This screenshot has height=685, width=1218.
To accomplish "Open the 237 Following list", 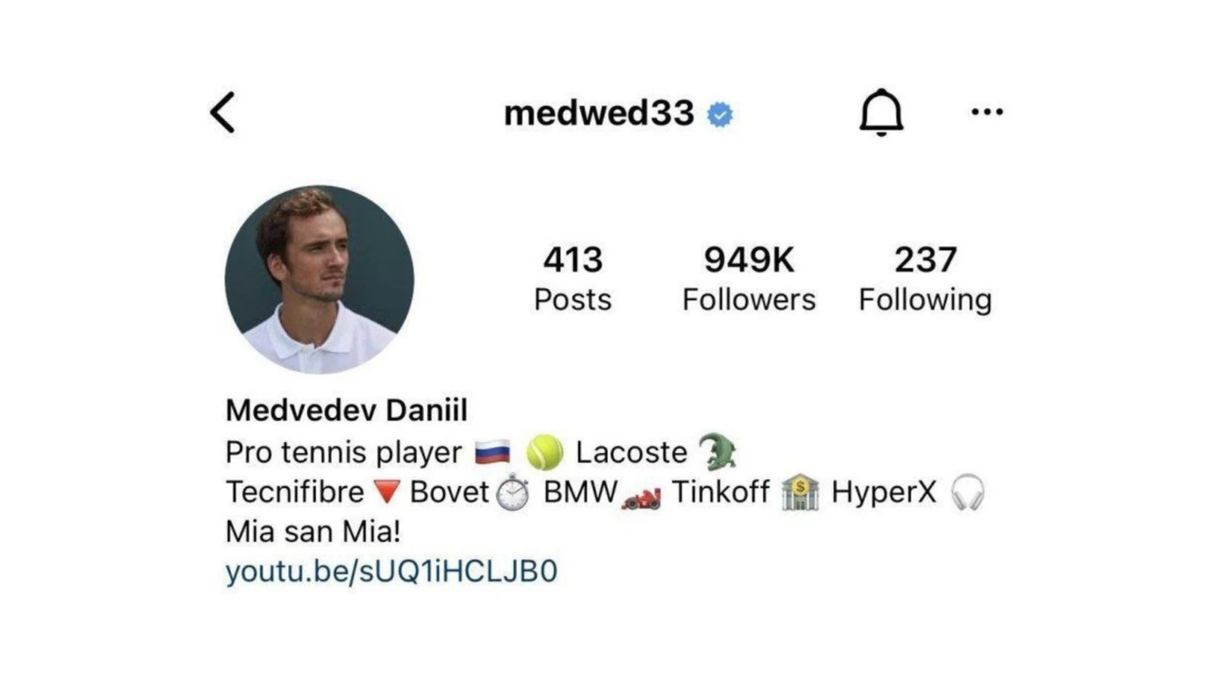I will [x=925, y=279].
